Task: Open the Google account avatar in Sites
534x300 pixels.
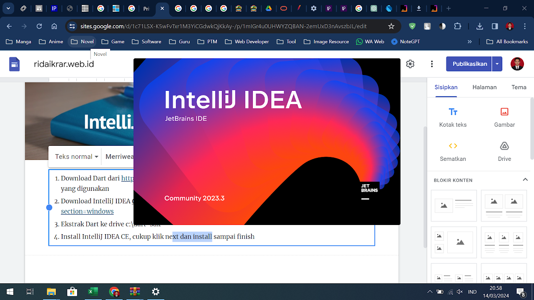Action: point(517,64)
